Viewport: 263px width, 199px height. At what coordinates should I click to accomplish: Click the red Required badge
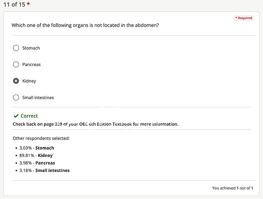tap(244, 18)
